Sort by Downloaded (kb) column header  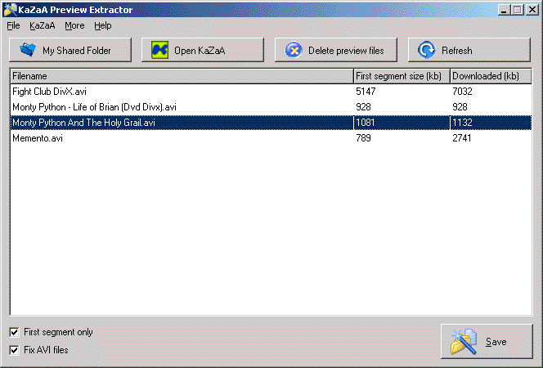tap(491, 76)
